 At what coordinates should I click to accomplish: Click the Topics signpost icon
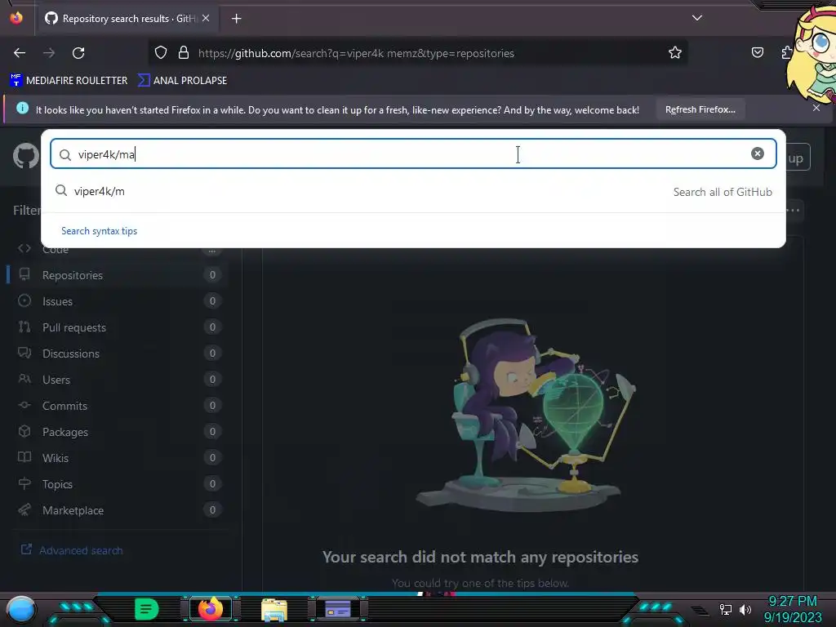point(24,483)
